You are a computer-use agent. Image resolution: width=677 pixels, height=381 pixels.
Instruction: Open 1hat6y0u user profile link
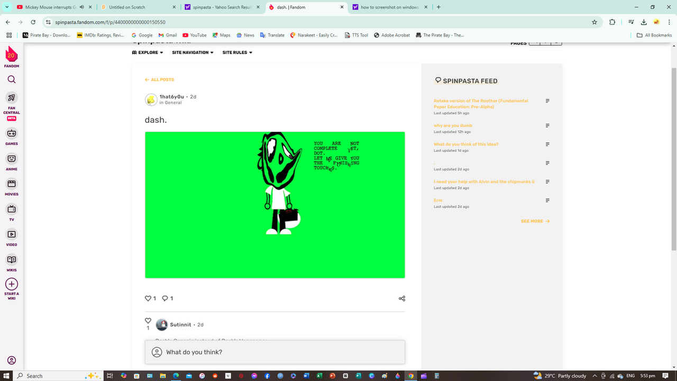[x=172, y=97]
